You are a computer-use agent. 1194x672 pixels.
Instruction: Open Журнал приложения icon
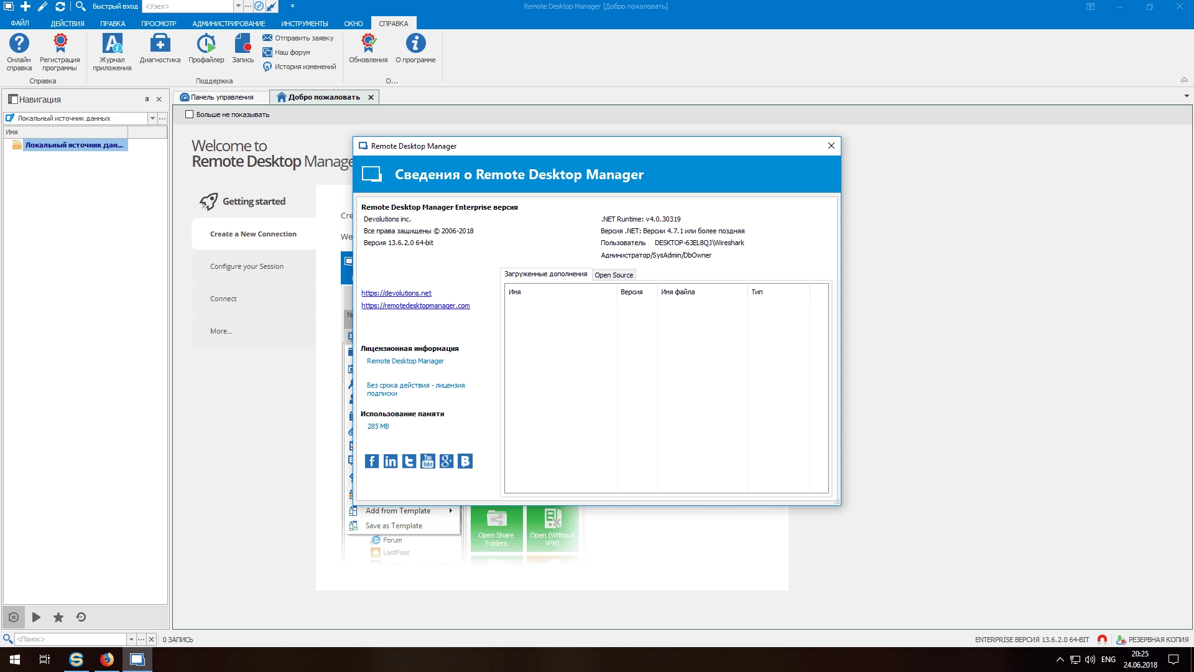pyautogui.click(x=112, y=52)
